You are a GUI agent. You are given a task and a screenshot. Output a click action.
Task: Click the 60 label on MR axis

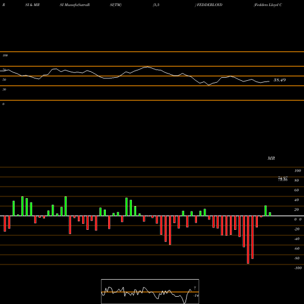296,190
